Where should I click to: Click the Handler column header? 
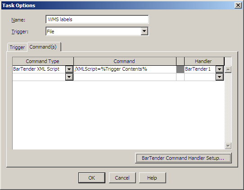[204, 61]
